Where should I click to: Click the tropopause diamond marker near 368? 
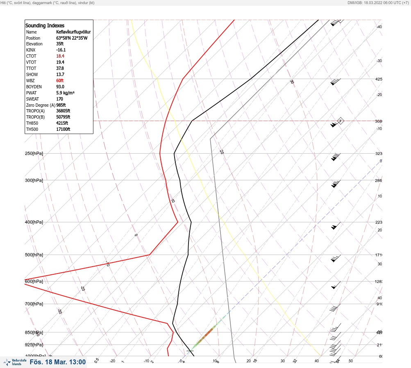(x=340, y=121)
